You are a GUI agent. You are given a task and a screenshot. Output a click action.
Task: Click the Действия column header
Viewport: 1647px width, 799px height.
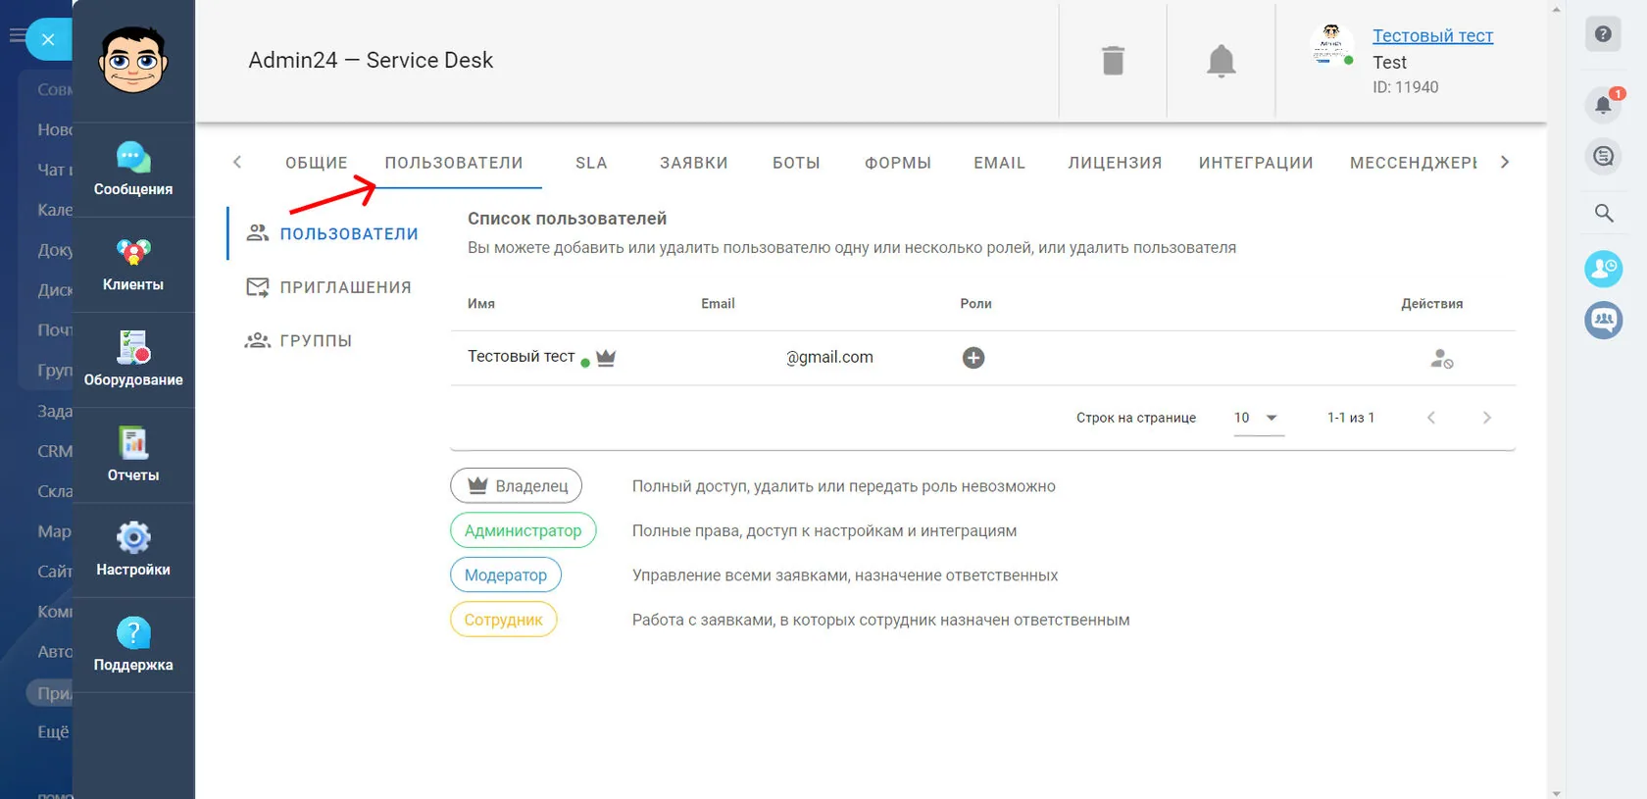pyautogui.click(x=1431, y=304)
